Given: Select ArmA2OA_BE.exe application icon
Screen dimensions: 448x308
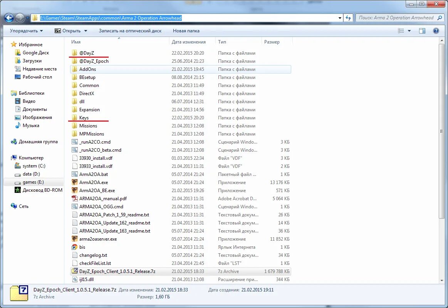Looking at the screenshot, I should coord(75,191).
